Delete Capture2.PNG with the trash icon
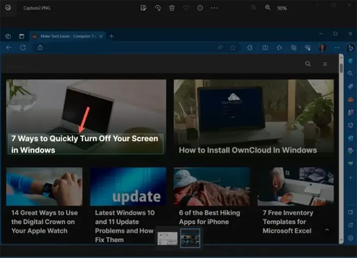The height and width of the screenshot is (258, 357). [172, 8]
